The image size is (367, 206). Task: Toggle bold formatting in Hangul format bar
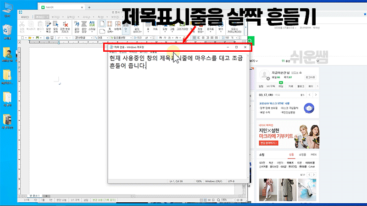click(160, 38)
